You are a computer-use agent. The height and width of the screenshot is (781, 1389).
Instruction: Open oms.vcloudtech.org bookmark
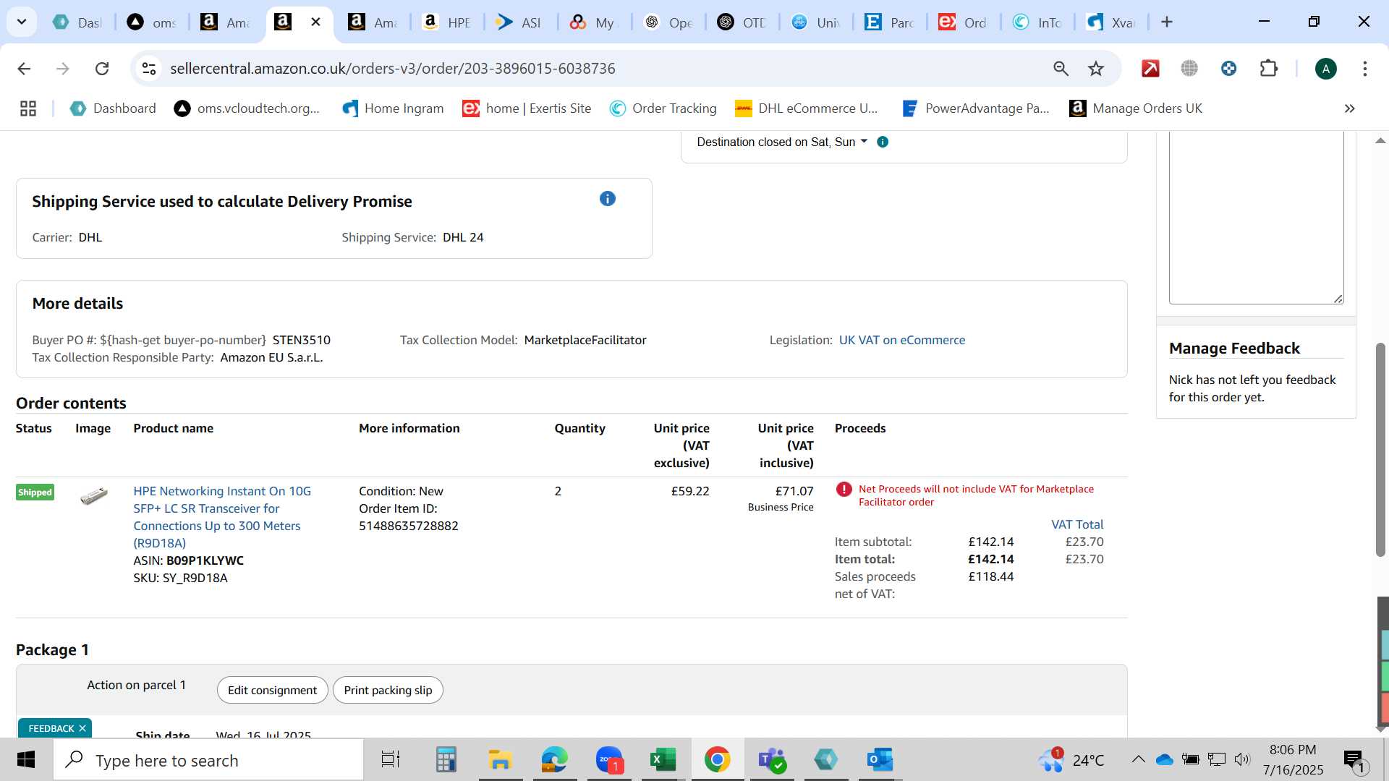pyautogui.click(x=247, y=108)
